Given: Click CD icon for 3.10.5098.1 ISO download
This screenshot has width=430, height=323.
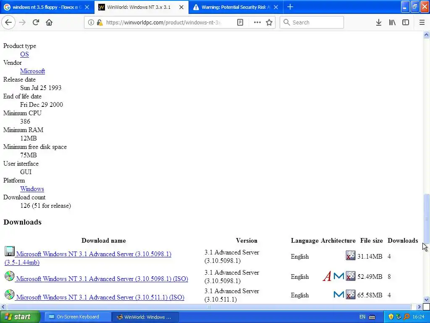Looking at the screenshot, I should 10,276.
